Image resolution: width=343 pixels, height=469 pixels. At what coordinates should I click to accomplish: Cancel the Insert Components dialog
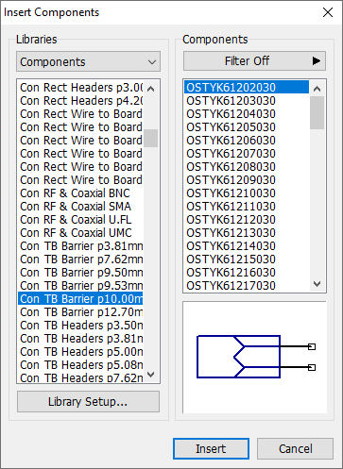click(x=295, y=448)
